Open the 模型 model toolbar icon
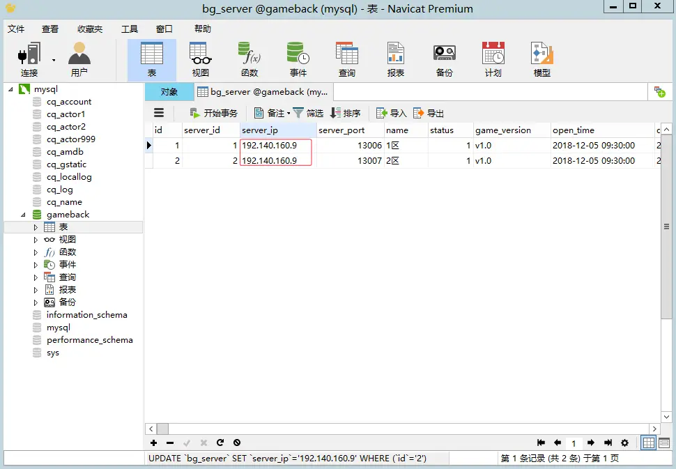The height and width of the screenshot is (469, 676). [x=542, y=59]
